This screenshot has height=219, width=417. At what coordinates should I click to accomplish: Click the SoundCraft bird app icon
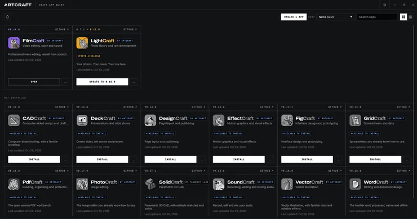point(219,184)
